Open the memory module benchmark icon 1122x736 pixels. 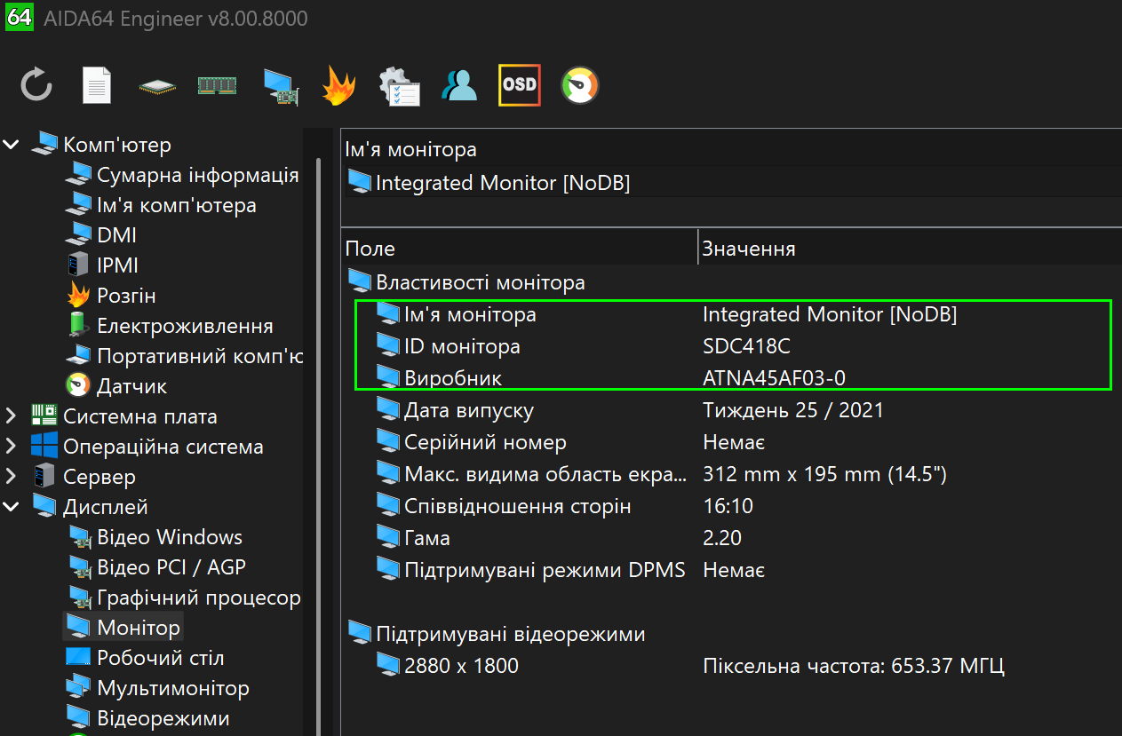pyautogui.click(x=217, y=85)
